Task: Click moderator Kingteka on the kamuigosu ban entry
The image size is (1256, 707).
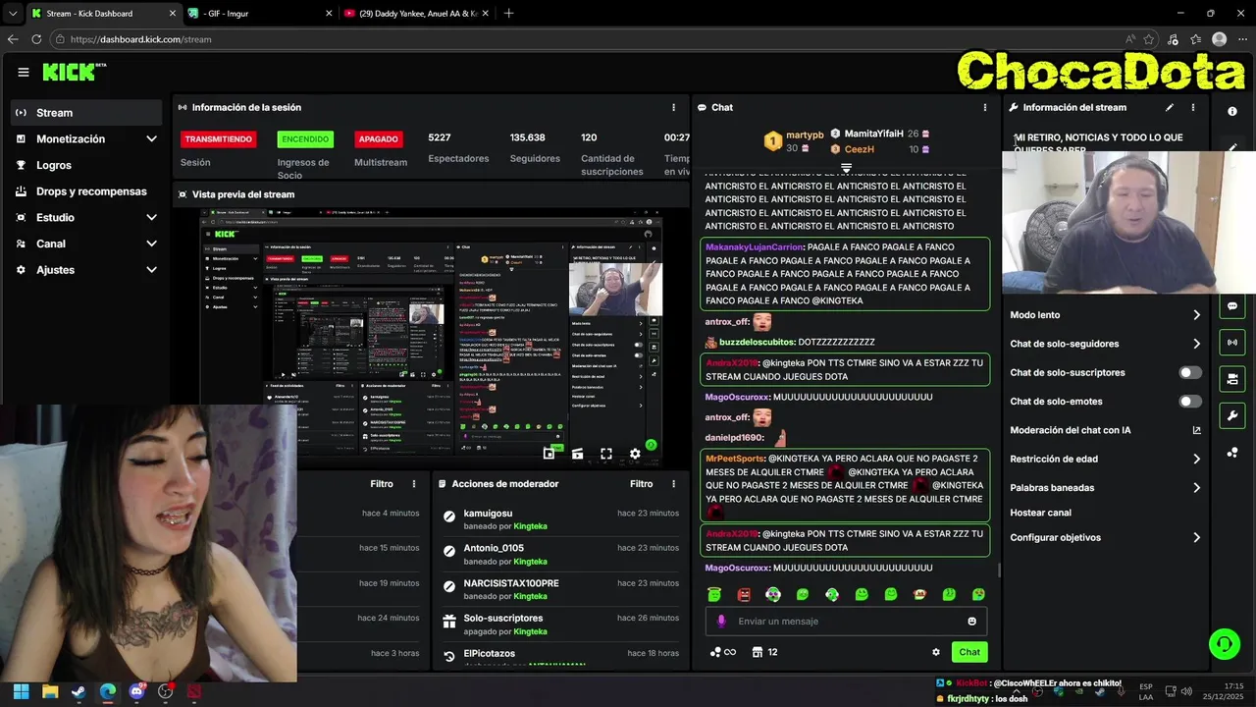Action: pos(531,526)
